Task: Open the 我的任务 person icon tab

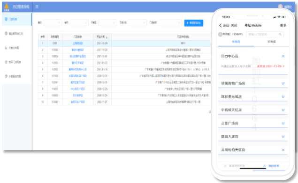Action: (x=271, y=166)
